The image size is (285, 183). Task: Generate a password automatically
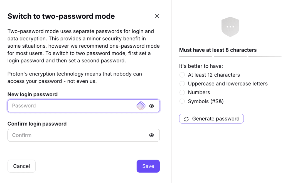point(212,119)
